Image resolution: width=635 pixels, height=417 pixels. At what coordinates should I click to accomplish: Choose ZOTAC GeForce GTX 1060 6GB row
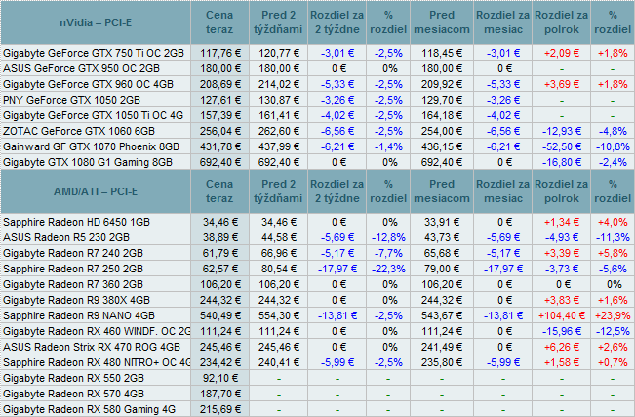coord(80,131)
